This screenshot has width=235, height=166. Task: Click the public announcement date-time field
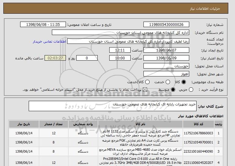[x=43, y=25]
